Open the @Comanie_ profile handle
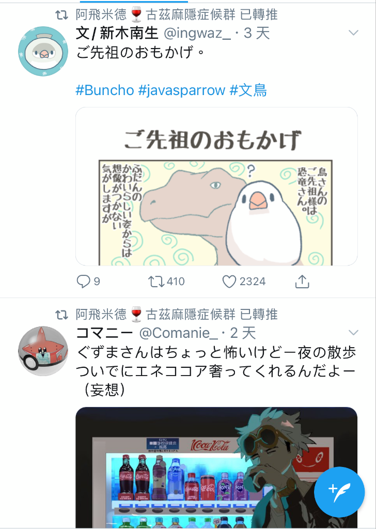This screenshot has width=376, height=529. (179, 333)
